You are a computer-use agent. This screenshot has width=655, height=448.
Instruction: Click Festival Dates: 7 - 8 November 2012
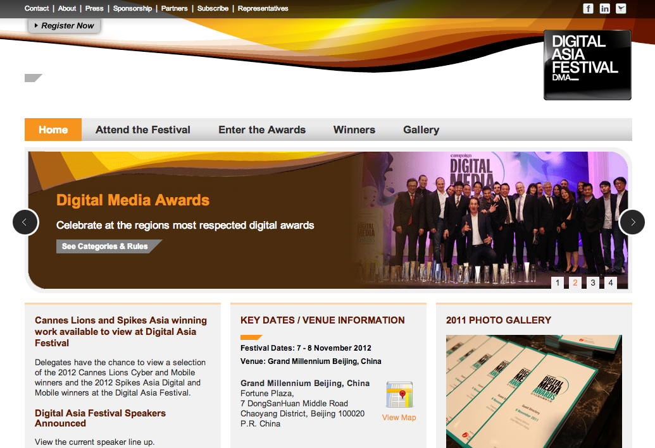tap(306, 348)
